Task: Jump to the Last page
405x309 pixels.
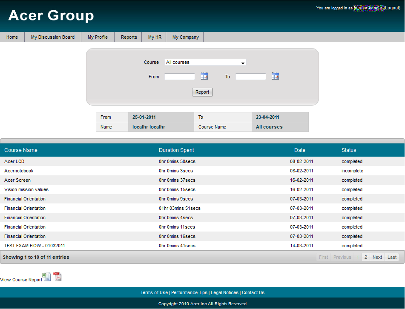Action: pyautogui.click(x=392, y=257)
